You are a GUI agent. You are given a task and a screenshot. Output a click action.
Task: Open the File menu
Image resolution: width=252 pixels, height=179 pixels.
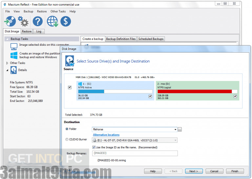8,11
